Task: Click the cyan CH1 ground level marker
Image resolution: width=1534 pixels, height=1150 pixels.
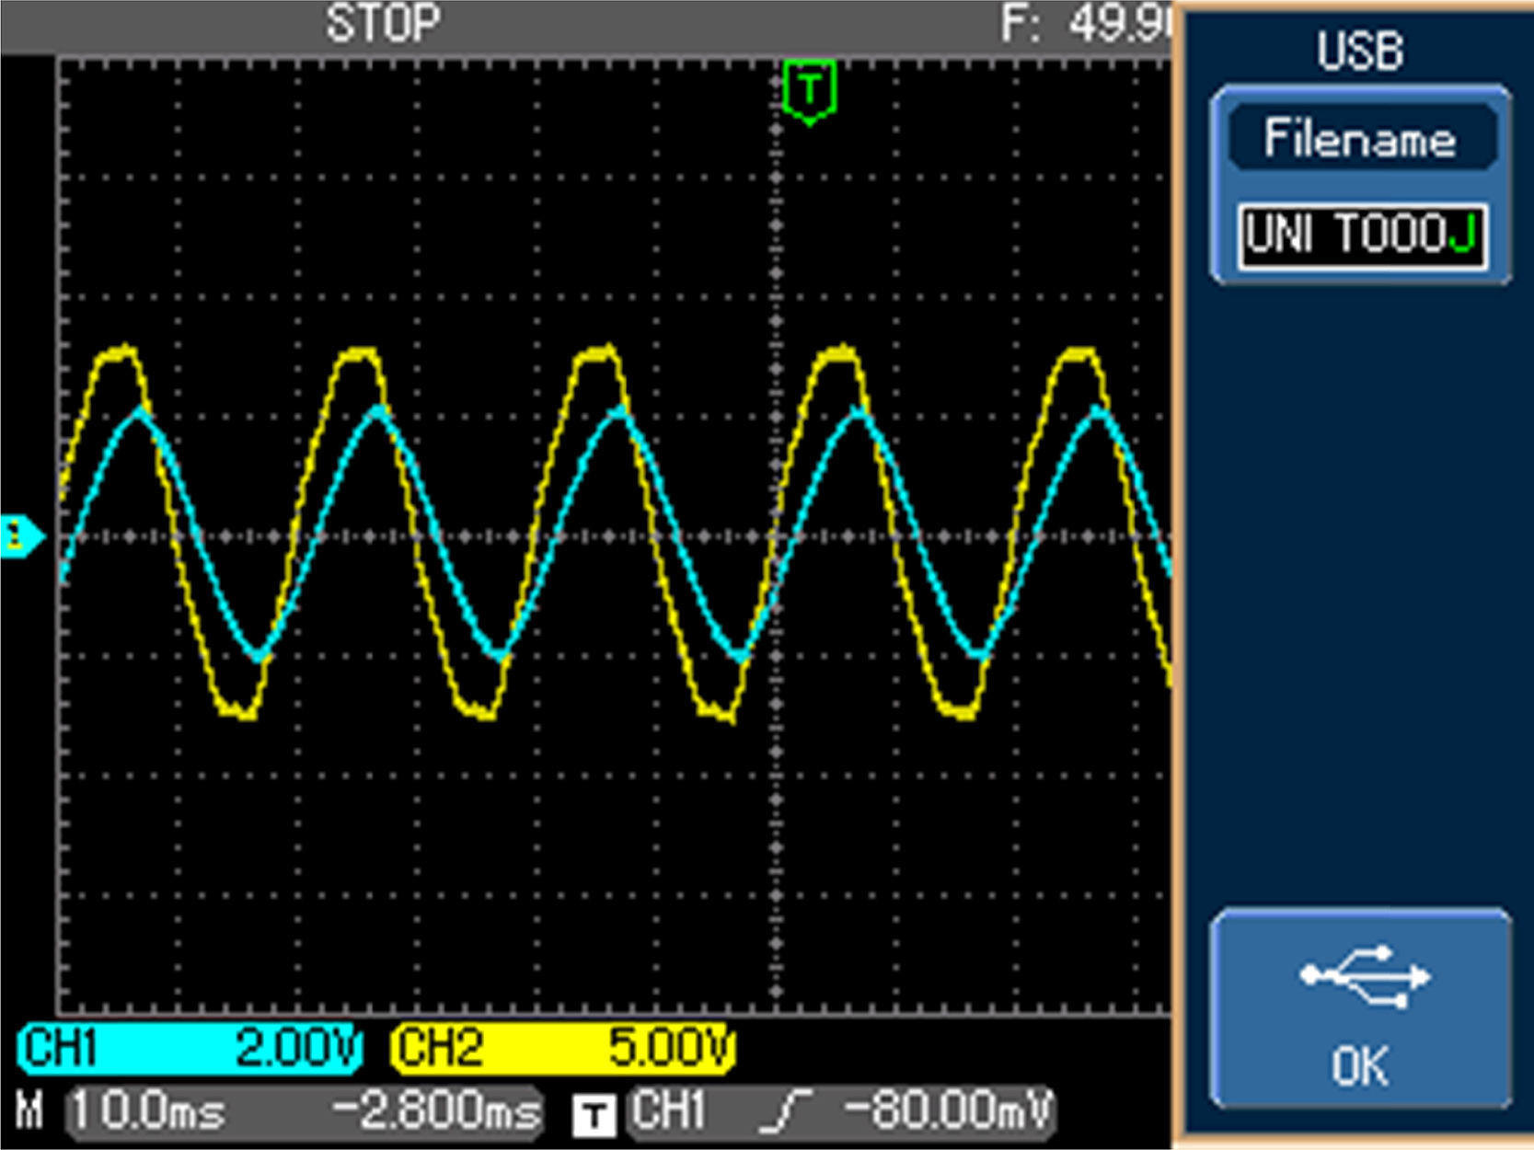Action: (20, 536)
